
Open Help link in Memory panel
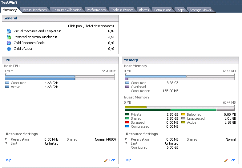point(128,160)
